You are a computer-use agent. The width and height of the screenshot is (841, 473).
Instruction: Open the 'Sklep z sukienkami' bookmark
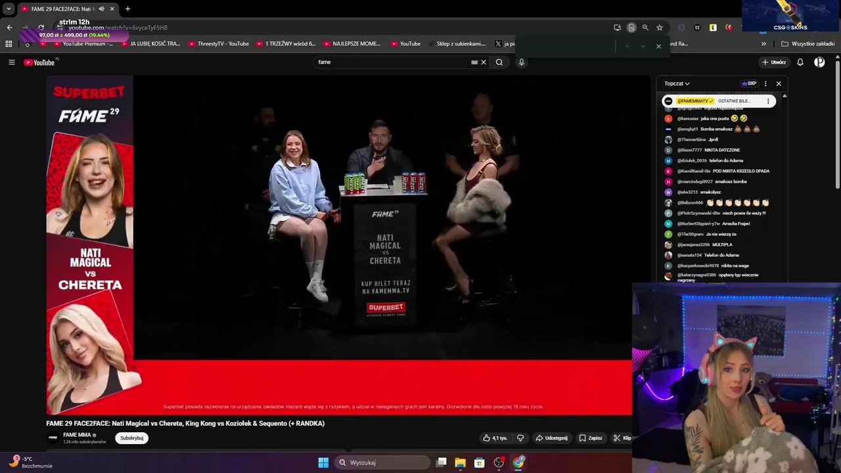point(457,44)
